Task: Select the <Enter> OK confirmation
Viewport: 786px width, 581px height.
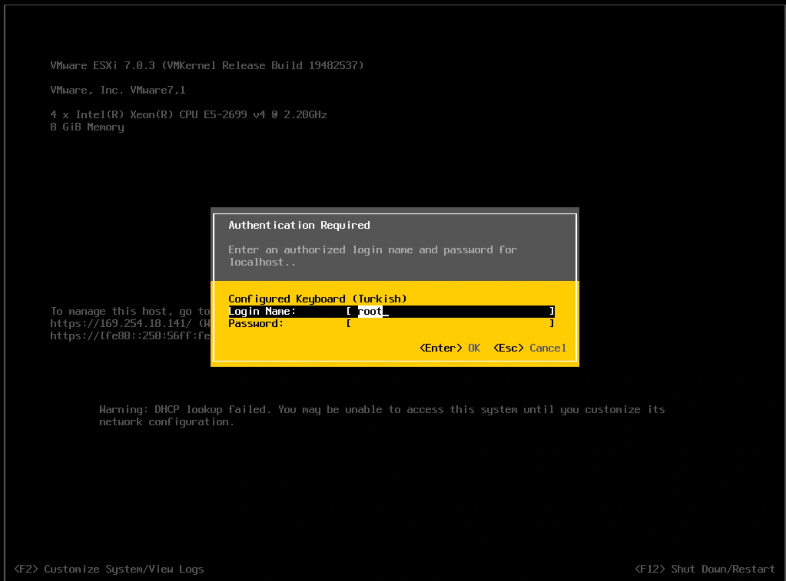Action: [x=449, y=348]
